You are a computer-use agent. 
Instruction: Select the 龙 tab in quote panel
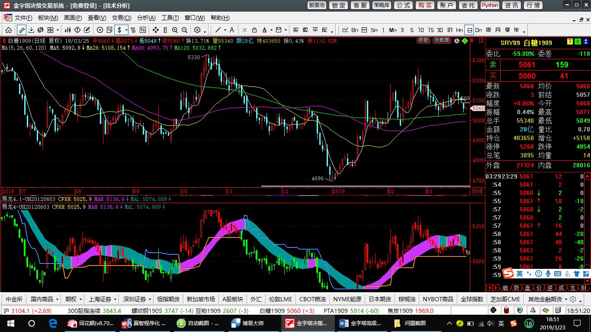click(572, 288)
